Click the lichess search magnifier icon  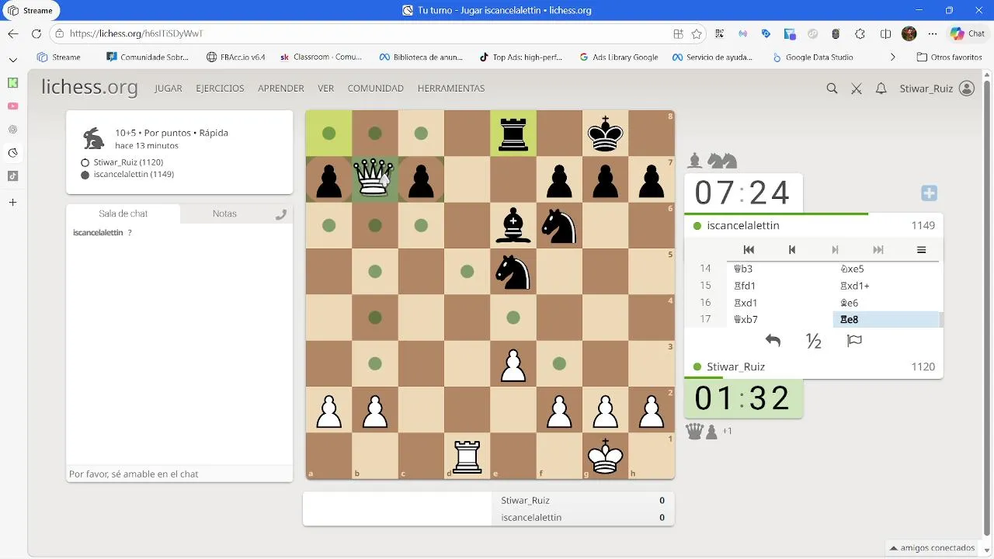coord(832,89)
